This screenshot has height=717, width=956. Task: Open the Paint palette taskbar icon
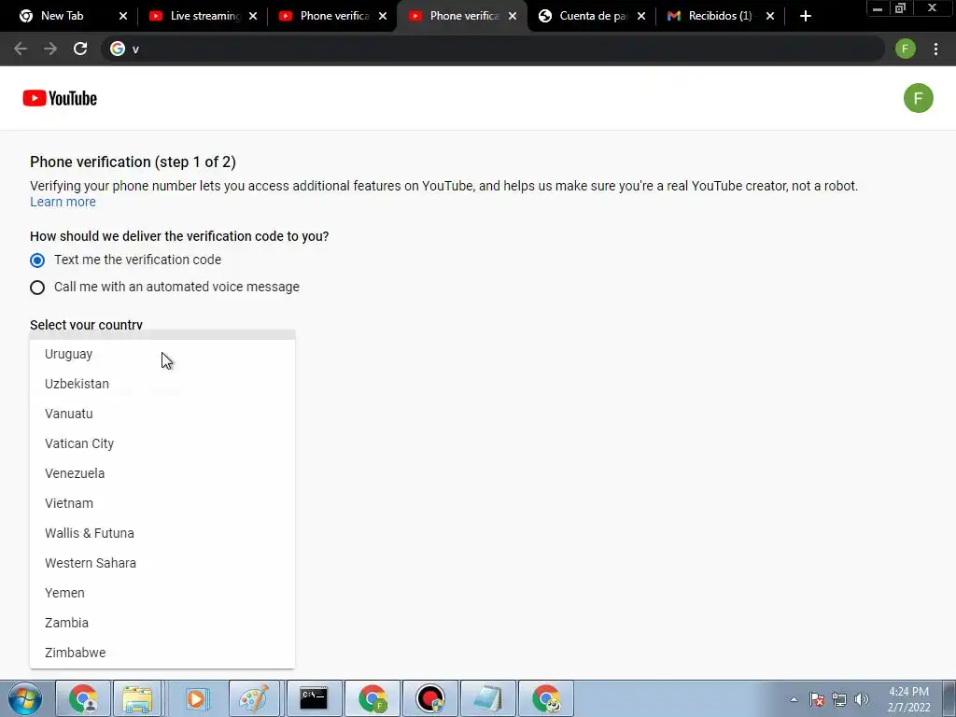tap(254, 698)
